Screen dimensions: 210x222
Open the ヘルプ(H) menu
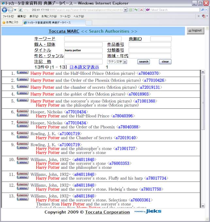click(79, 16)
